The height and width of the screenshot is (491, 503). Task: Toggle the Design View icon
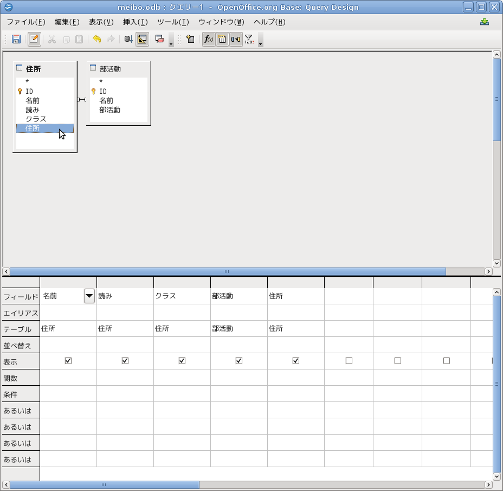(x=142, y=39)
